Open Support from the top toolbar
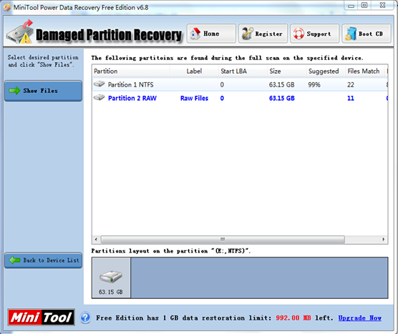 tap(314, 34)
